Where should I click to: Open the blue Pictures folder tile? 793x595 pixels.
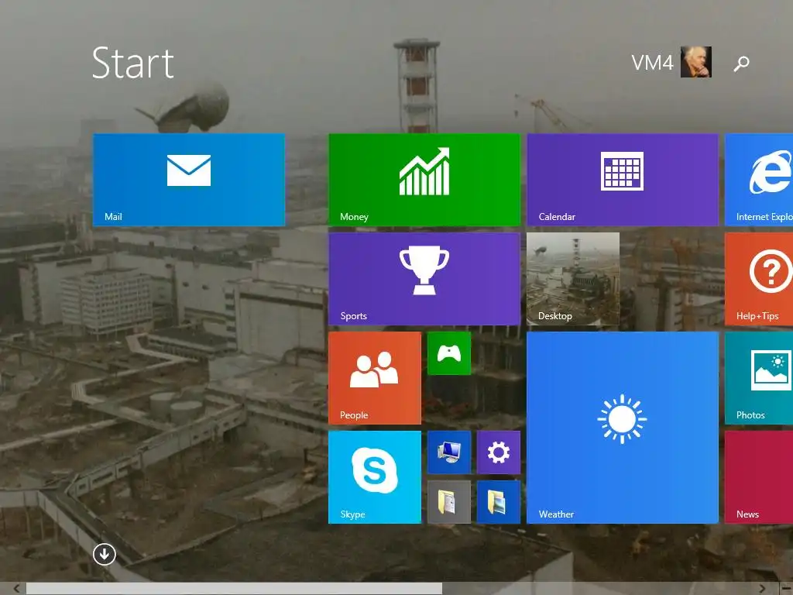coord(499,502)
